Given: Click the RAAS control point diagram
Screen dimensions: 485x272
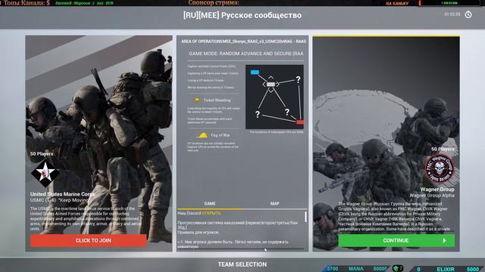Looking at the screenshot, I should (274, 97).
